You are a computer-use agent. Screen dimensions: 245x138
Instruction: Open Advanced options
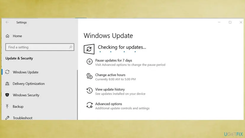coord(109,104)
